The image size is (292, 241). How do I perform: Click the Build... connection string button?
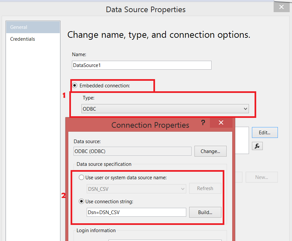pos(205,212)
